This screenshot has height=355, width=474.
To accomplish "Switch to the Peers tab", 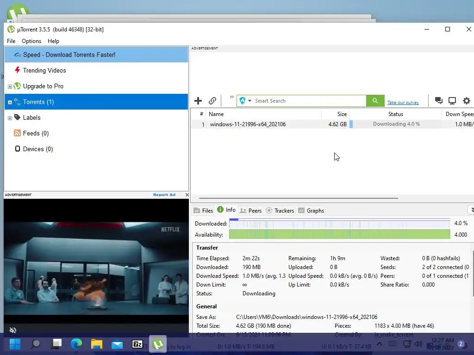I will pyautogui.click(x=250, y=210).
